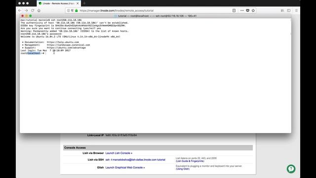Reload the Linode page

point(33,10)
